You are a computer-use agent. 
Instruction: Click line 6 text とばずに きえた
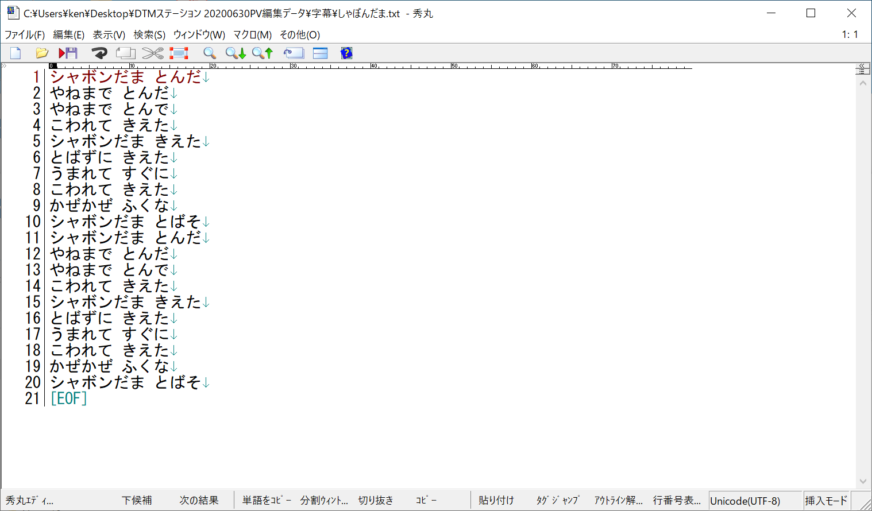click(110, 157)
